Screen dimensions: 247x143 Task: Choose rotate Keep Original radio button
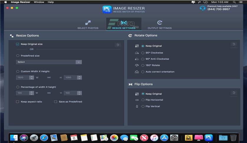tap(143, 46)
